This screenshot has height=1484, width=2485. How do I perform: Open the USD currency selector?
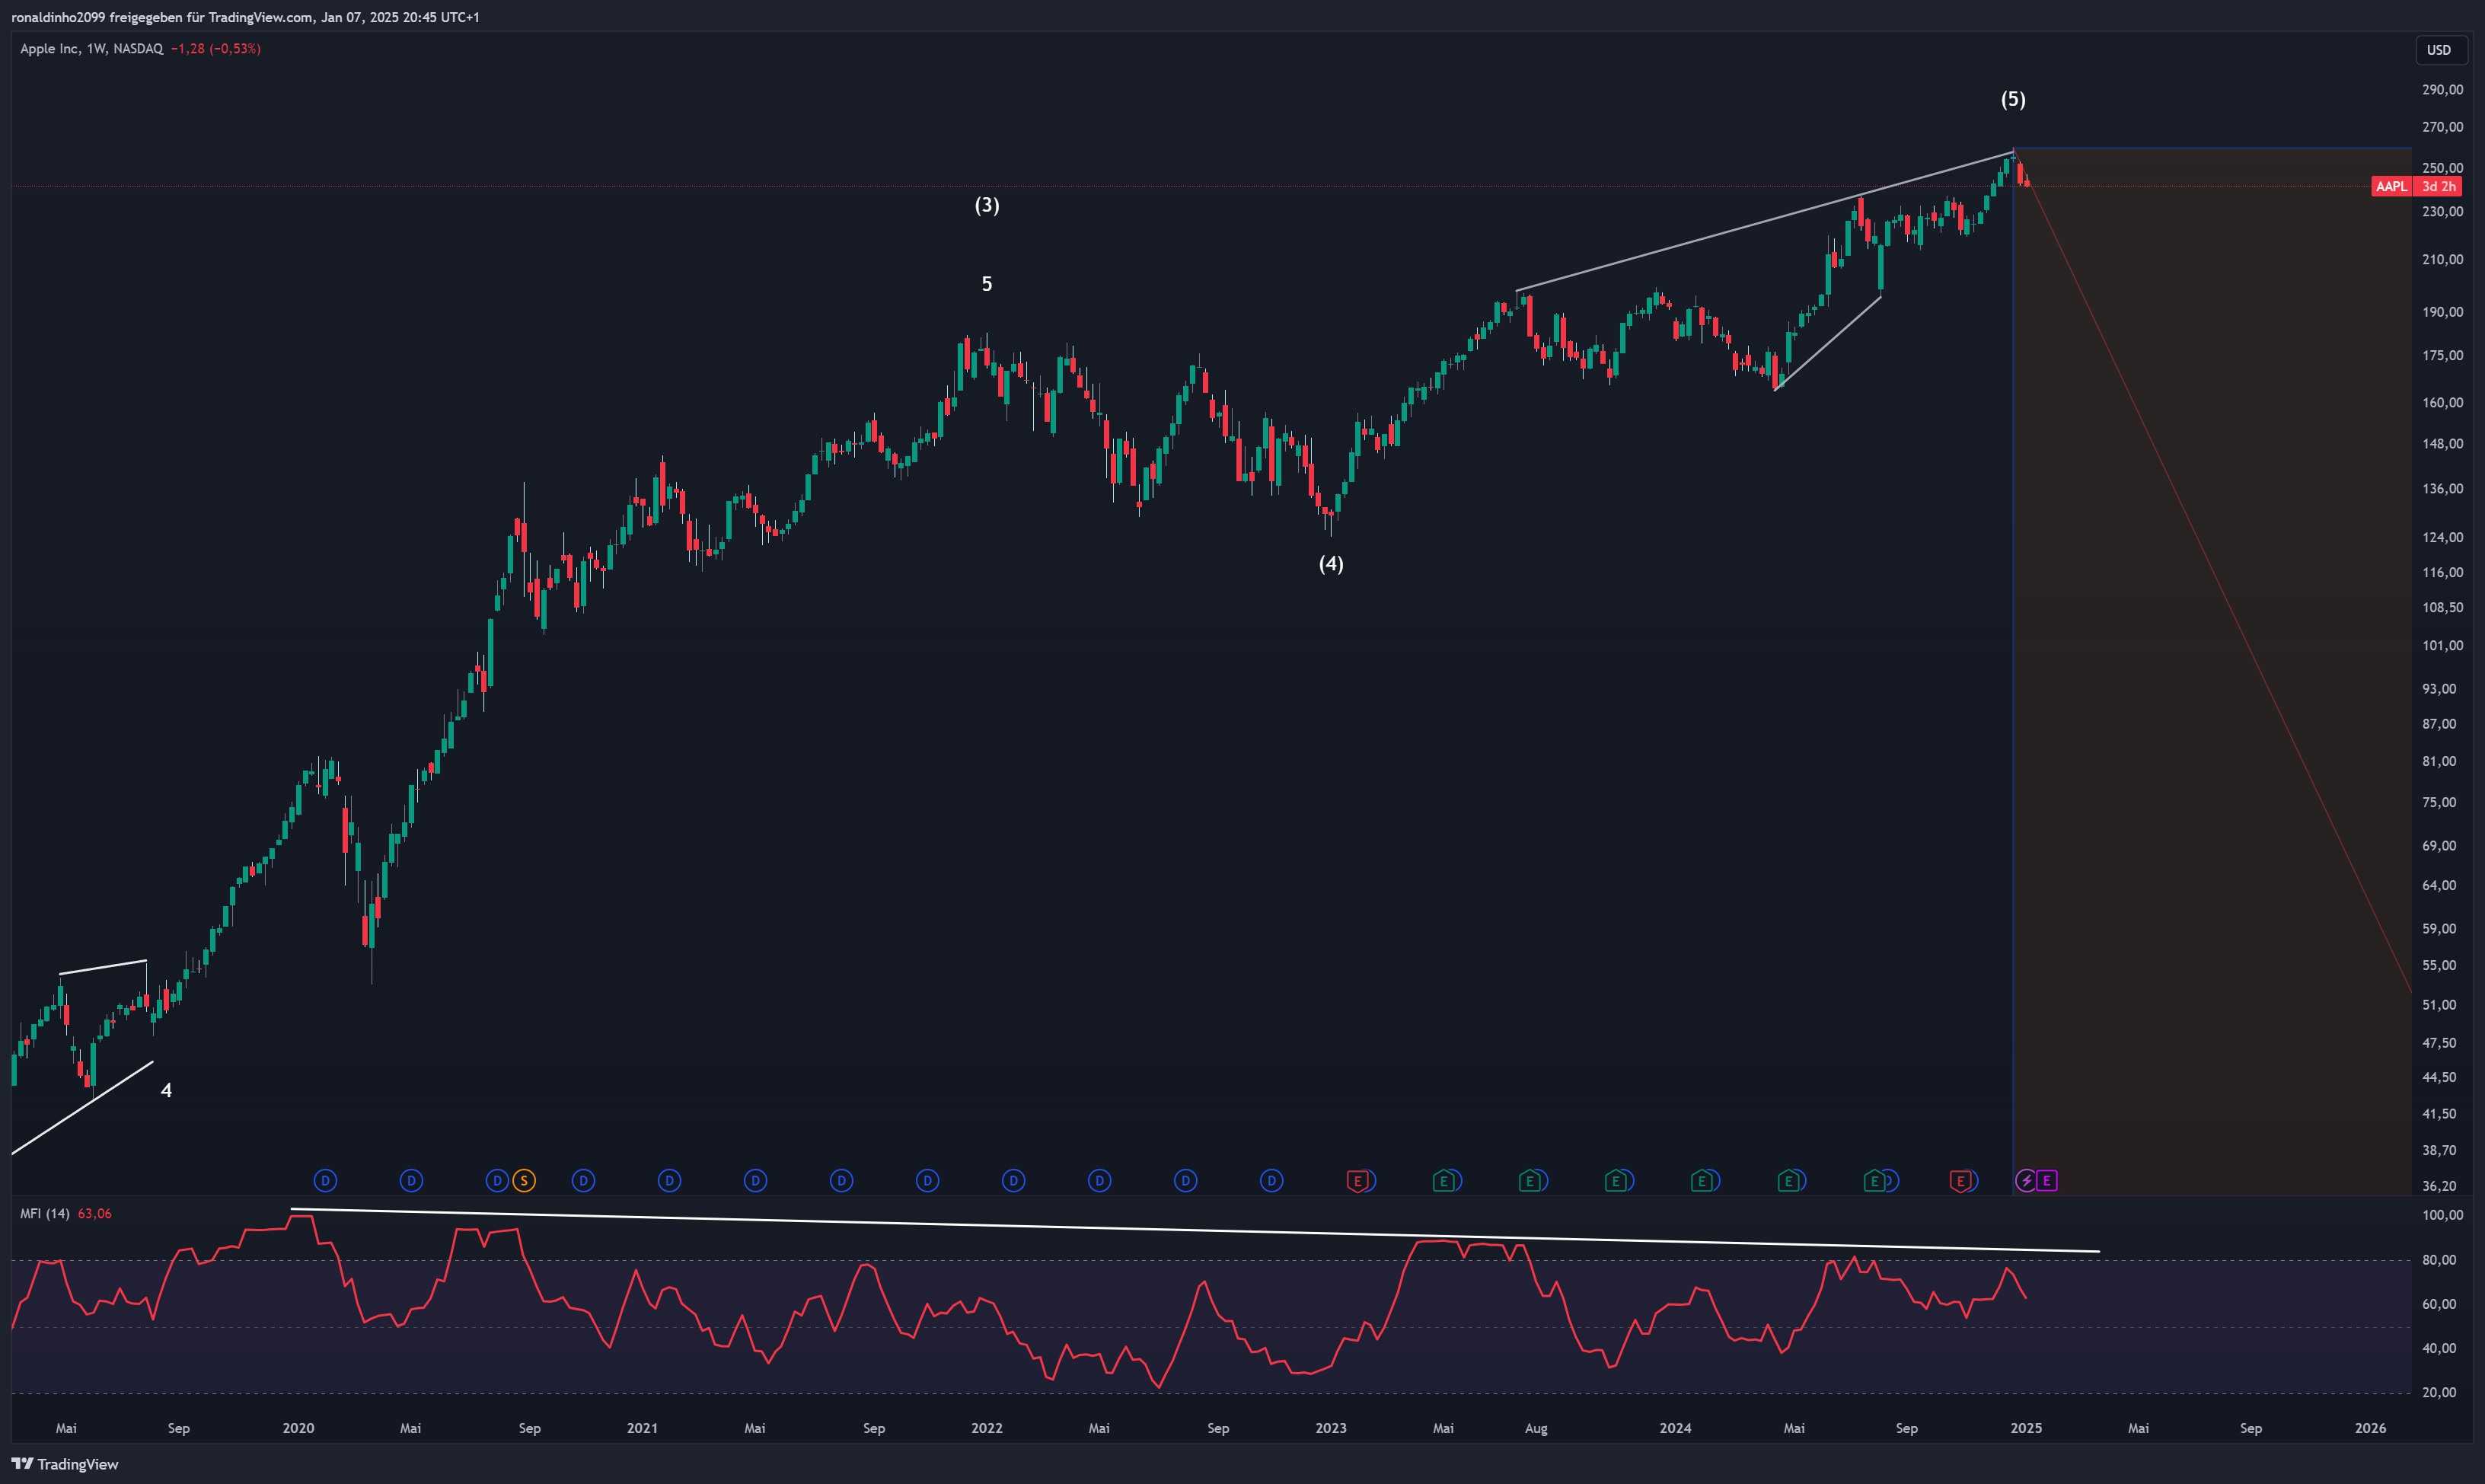point(2439,50)
